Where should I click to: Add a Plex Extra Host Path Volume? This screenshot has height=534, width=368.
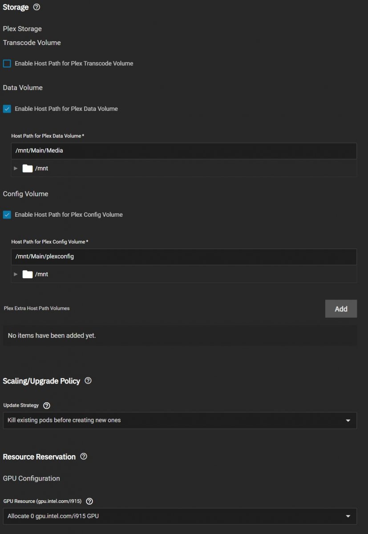click(x=341, y=309)
